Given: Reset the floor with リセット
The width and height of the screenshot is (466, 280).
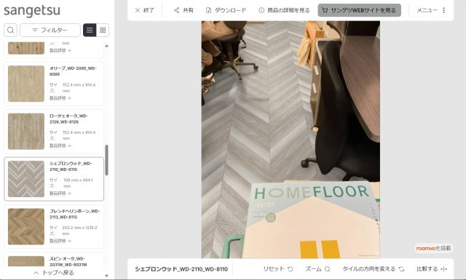Looking at the screenshot, I should 278,269.
